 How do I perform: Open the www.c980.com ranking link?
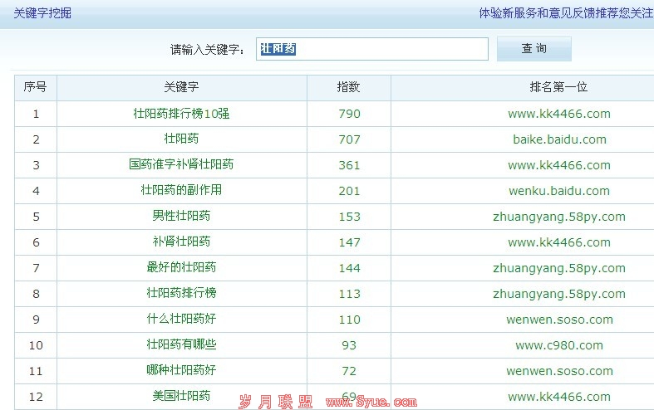[x=559, y=345]
